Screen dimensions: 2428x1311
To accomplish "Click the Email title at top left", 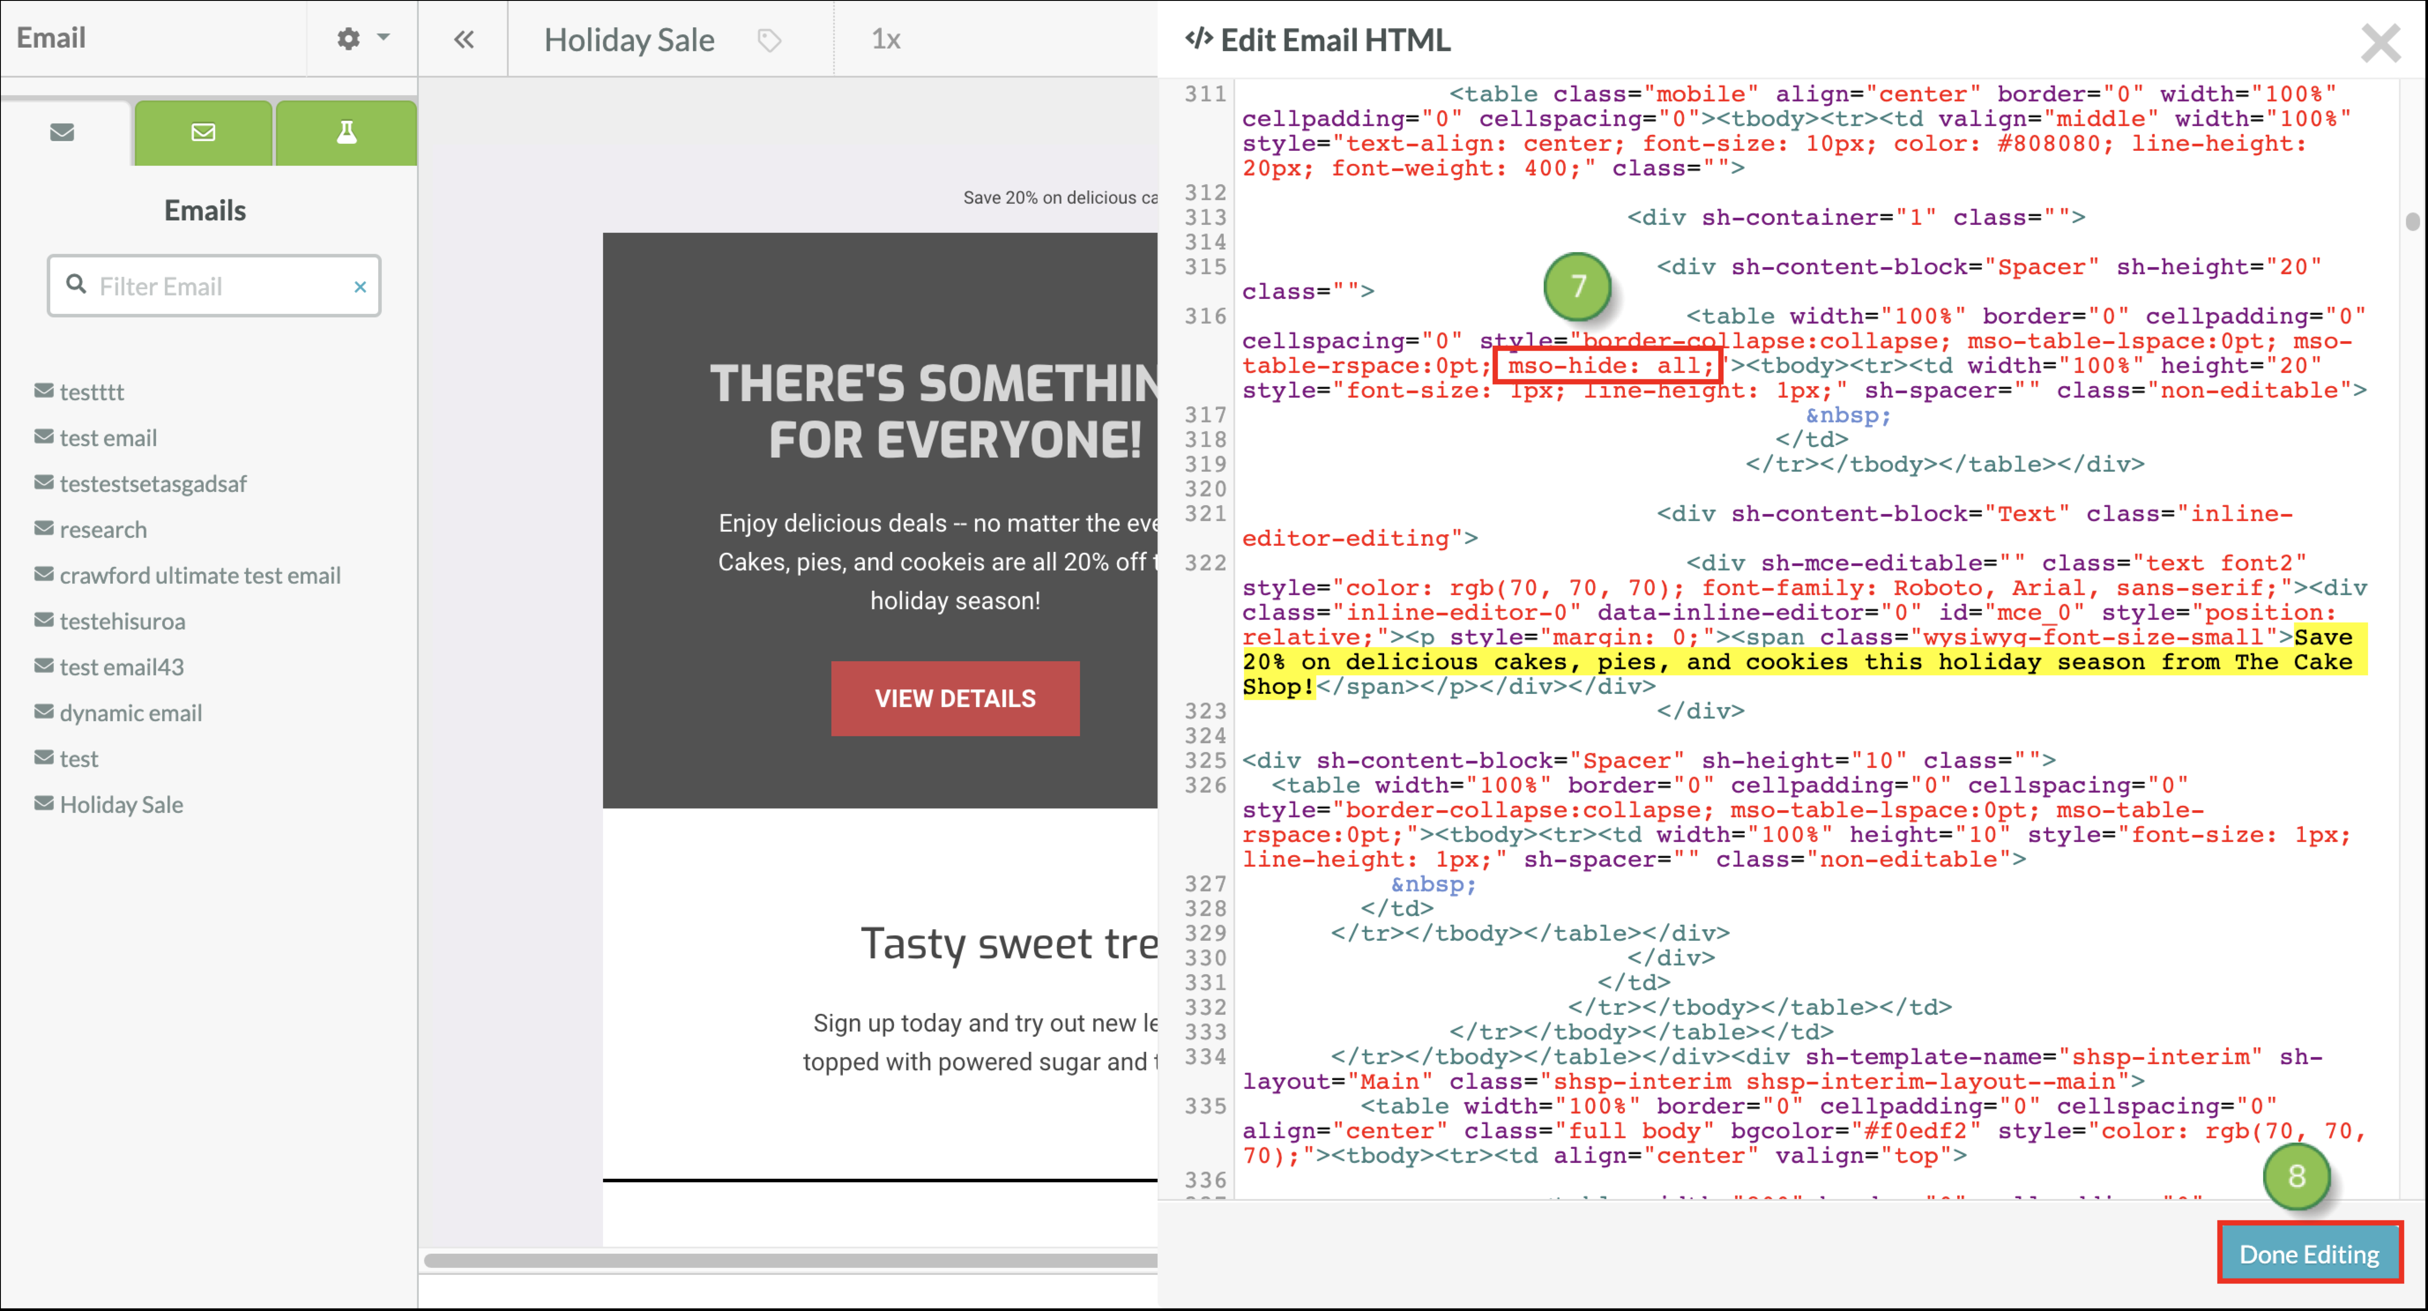I will [x=51, y=38].
